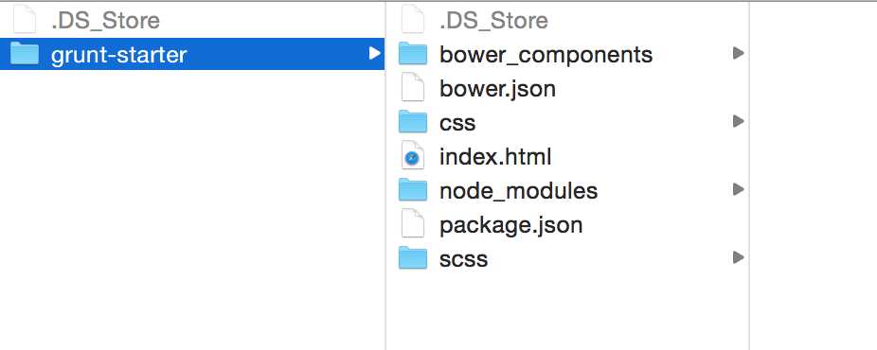Image resolution: width=877 pixels, height=350 pixels.
Task: Select the bower_components folder icon
Action: (x=413, y=54)
